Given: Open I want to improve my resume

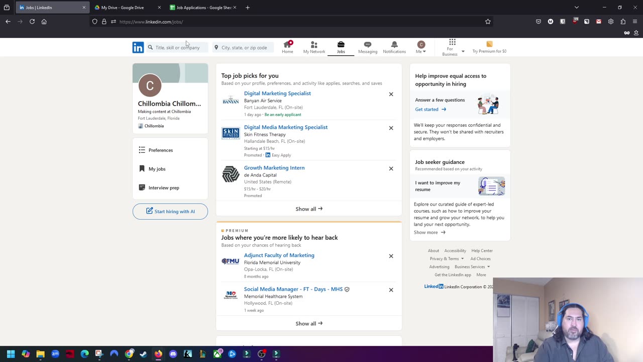Looking at the screenshot, I should (460, 186).
